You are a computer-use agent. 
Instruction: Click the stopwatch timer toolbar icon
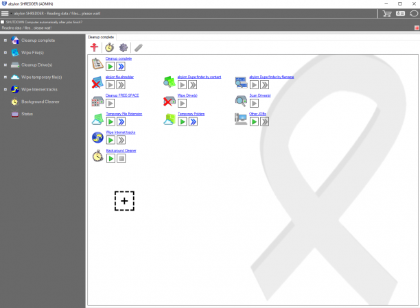tap(109, 47)
